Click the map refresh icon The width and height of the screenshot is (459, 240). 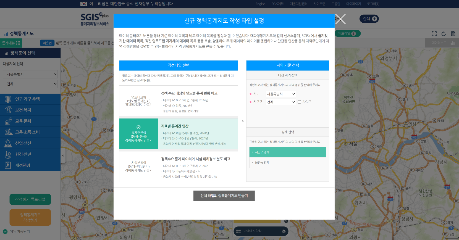click(x=444, y=34)
